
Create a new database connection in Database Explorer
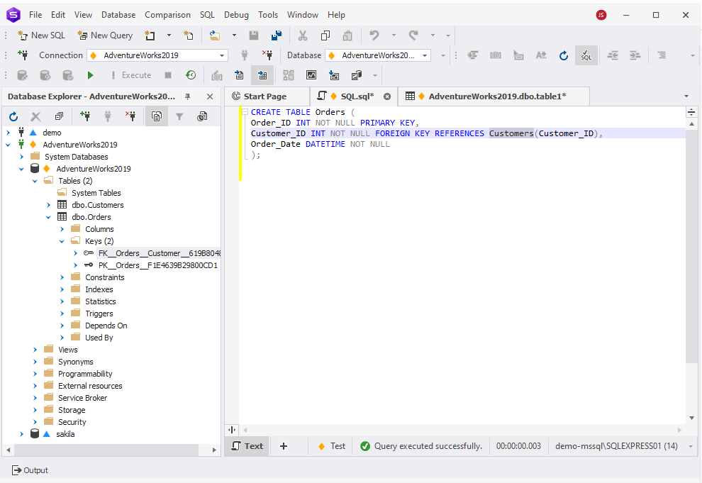84,116
